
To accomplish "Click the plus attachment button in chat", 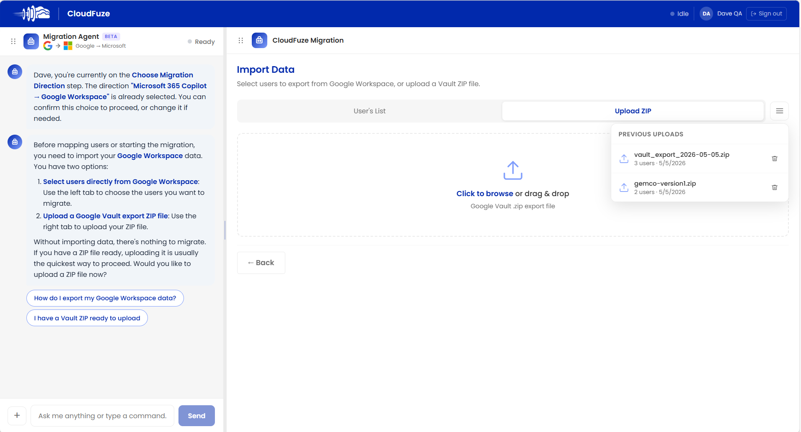I will click(17, 415).
